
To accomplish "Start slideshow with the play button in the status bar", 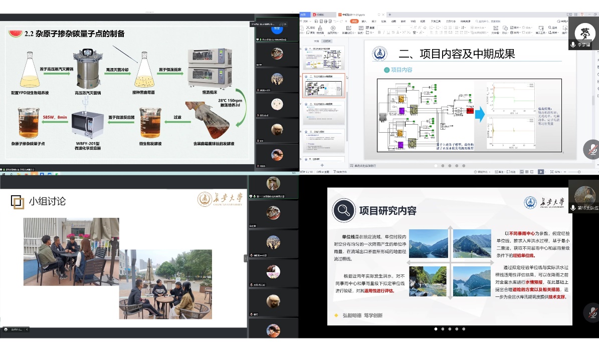I will 541,171.
